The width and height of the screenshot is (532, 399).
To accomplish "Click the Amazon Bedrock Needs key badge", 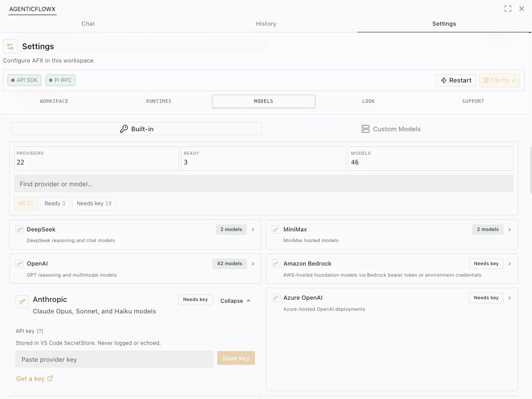I will 486,264.
